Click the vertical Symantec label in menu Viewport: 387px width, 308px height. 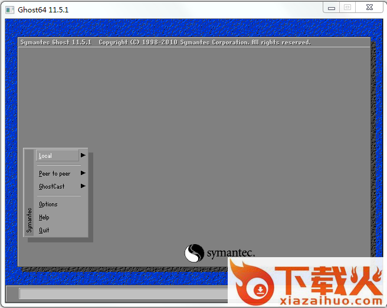click(29, 220)
